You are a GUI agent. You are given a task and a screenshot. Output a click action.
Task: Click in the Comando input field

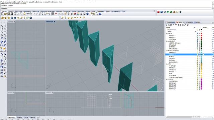[109, 8]
